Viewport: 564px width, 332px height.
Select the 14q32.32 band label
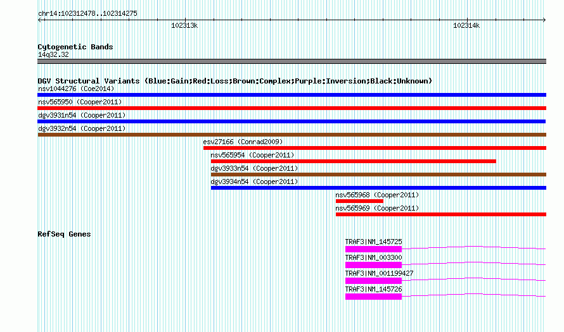point(53,54)
